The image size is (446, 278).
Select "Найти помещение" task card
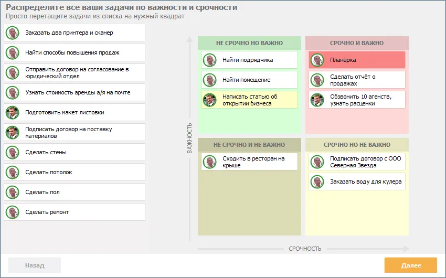point(249,80)
